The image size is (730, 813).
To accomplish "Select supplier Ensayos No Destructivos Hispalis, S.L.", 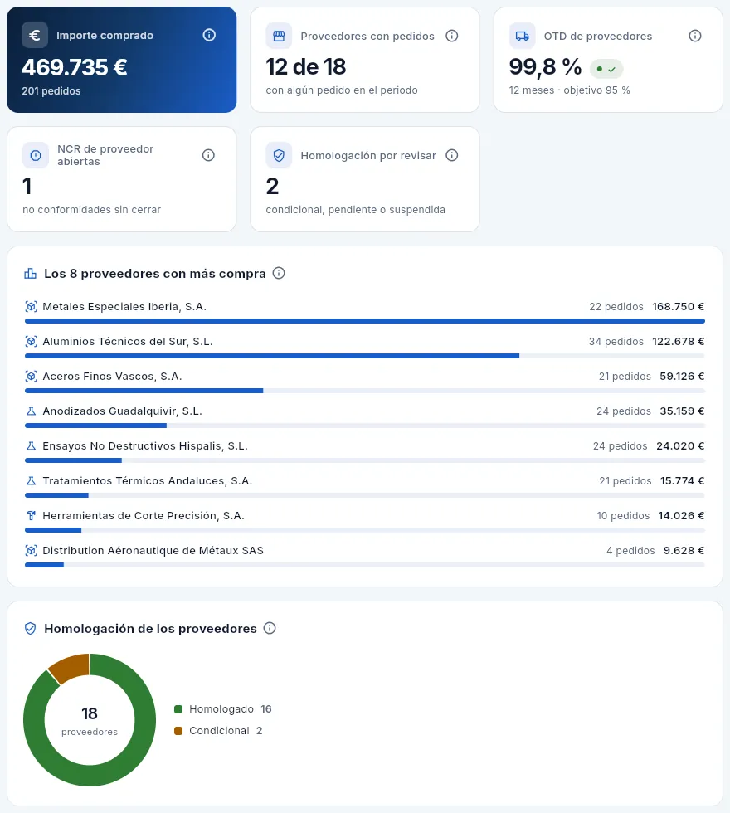I will [145, 446].
